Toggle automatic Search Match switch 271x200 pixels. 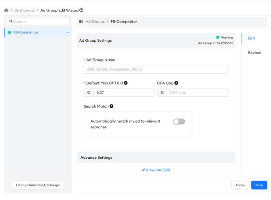[179, 121]
